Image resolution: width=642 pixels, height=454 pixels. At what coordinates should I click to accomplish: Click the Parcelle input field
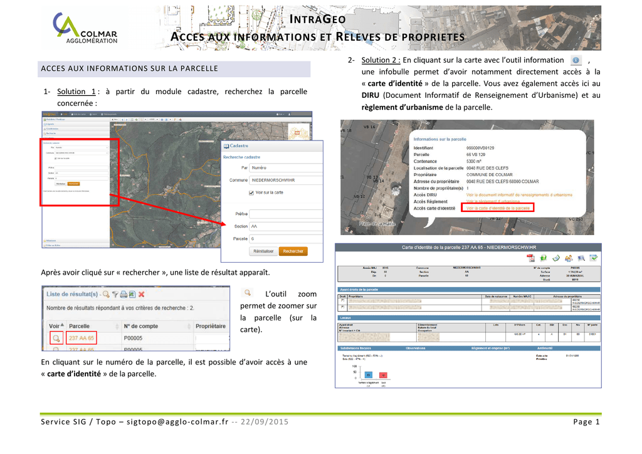tap(285, 239)
